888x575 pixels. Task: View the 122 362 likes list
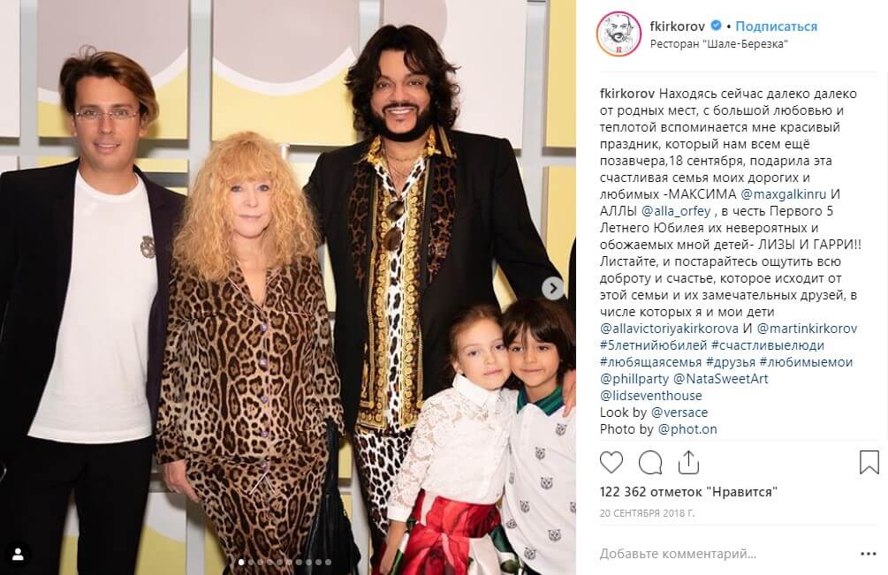688,492
